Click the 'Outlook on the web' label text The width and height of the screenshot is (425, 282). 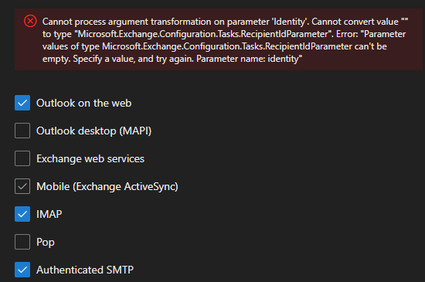point(84,103)
